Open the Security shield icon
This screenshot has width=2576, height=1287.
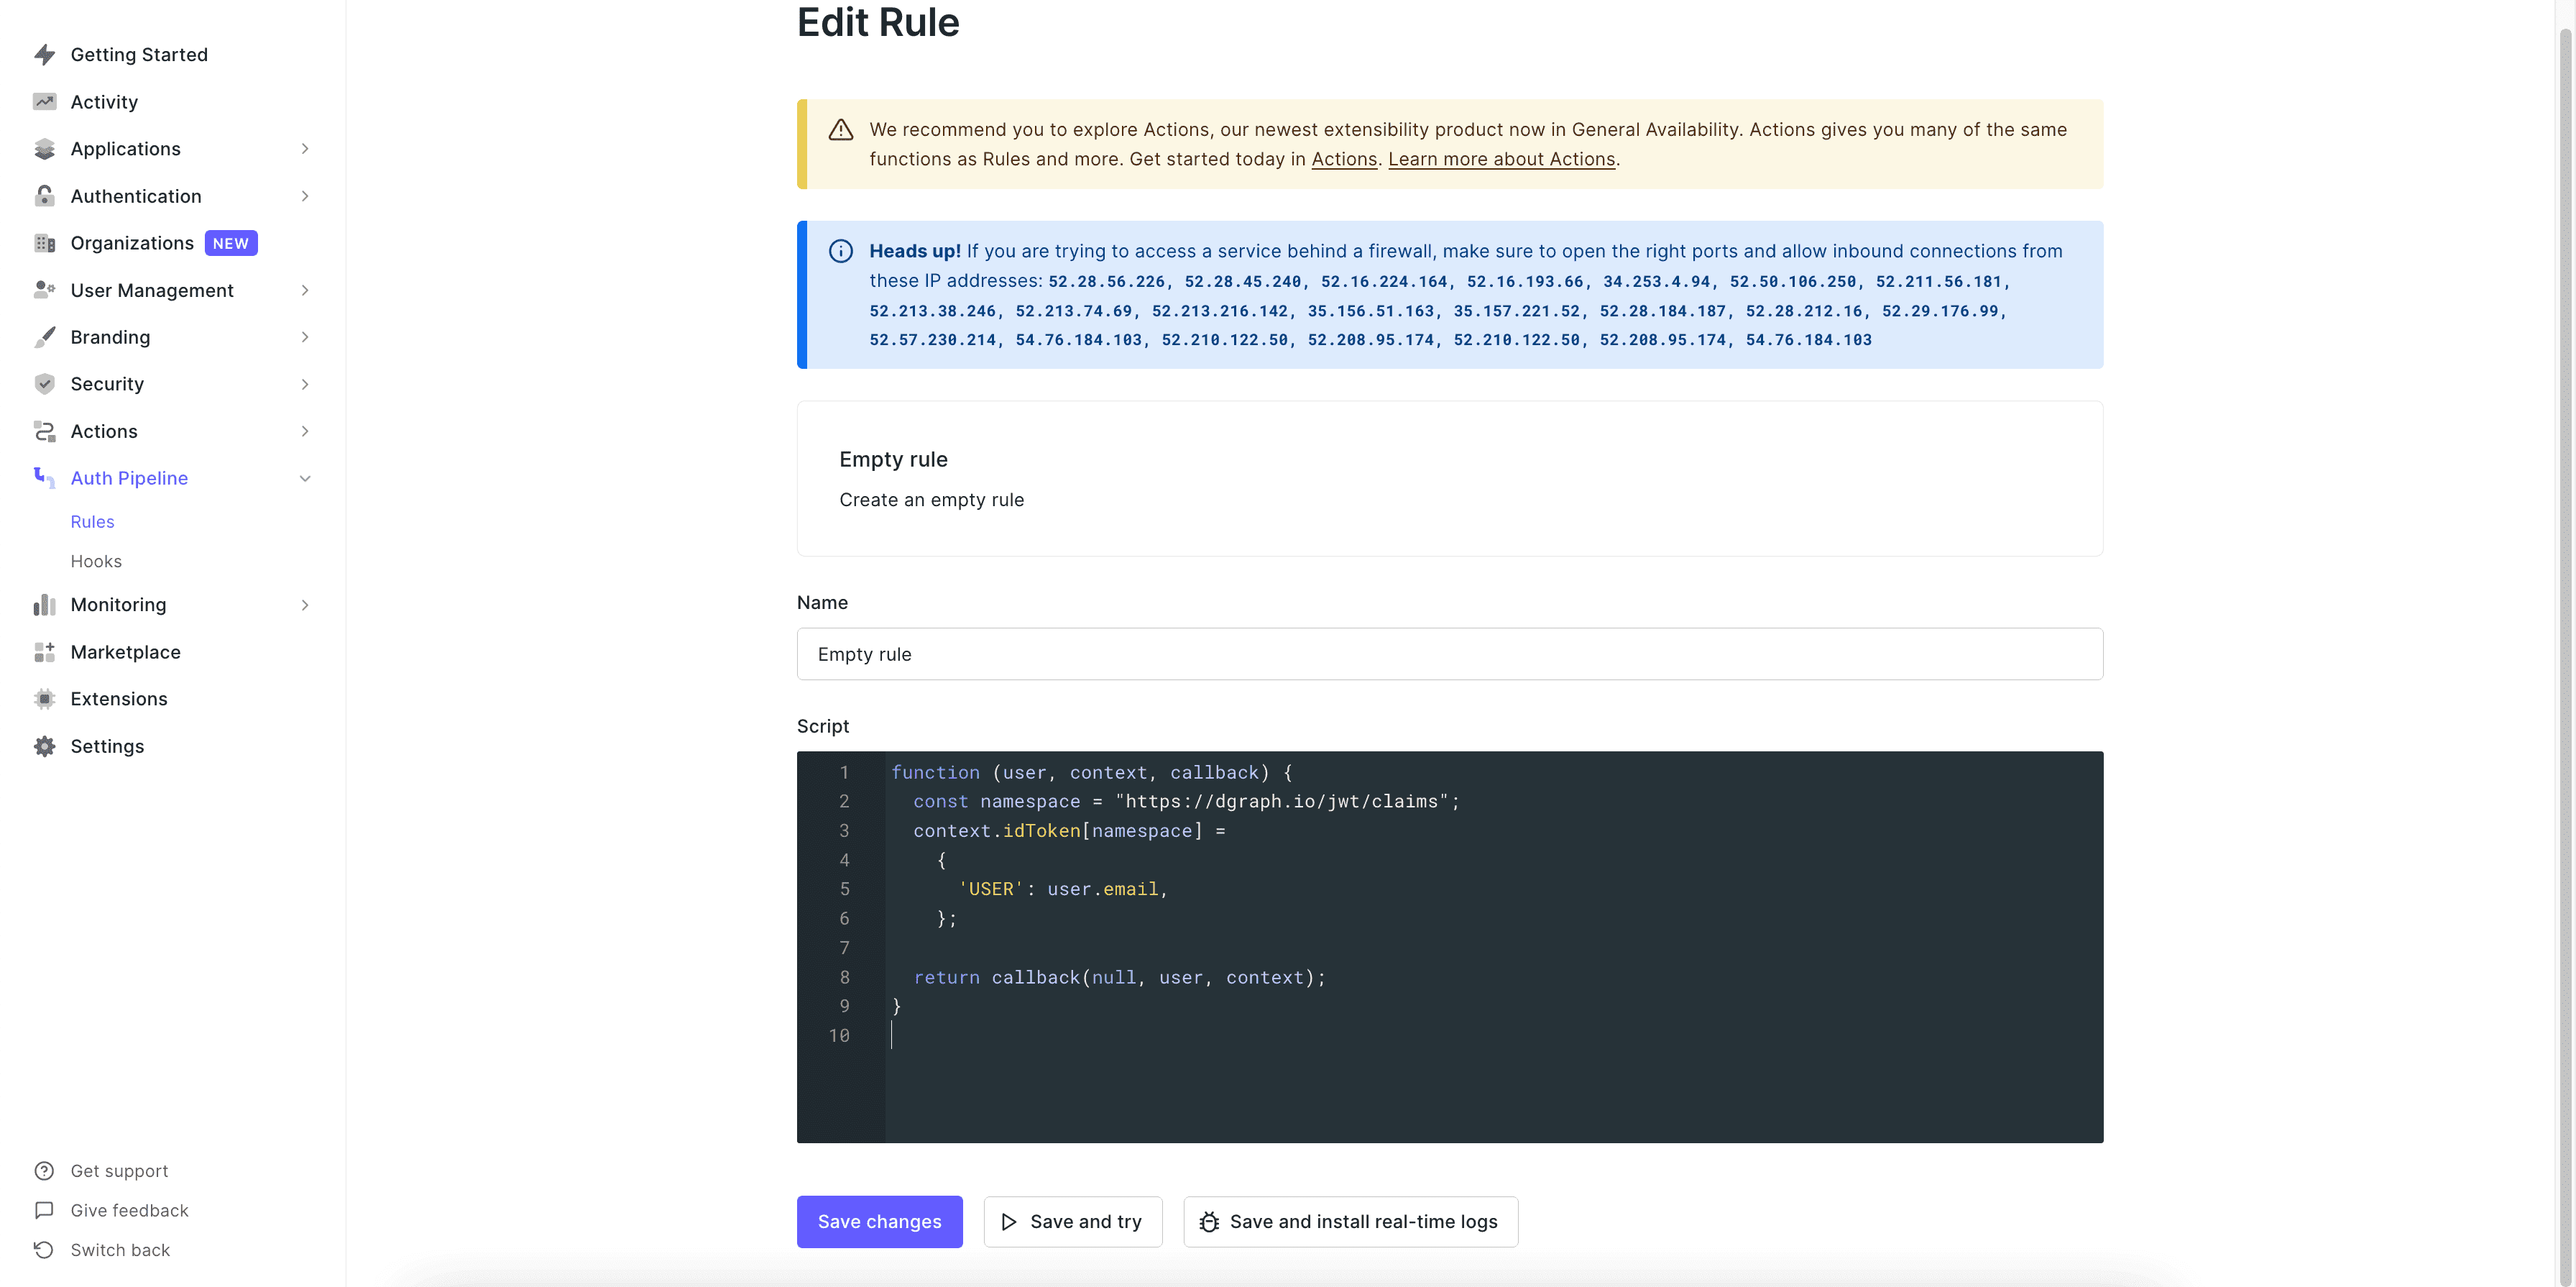[x=45, y=383]
